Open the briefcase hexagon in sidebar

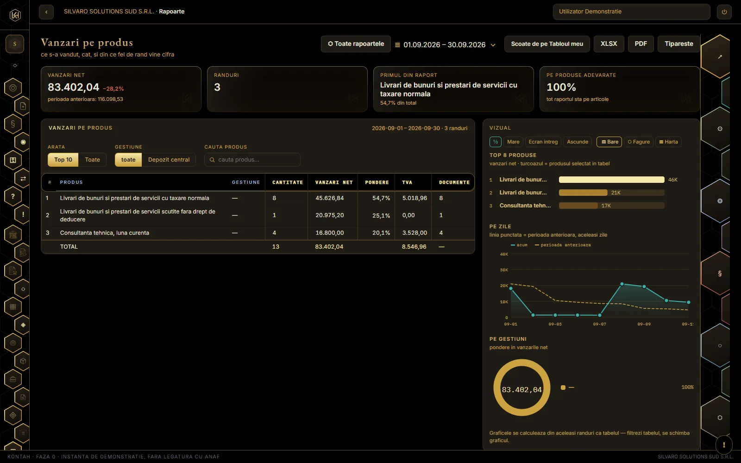13,379
